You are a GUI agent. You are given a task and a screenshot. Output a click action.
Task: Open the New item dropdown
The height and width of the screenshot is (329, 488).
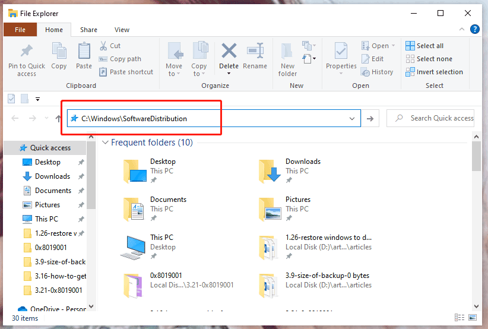point(309,46)
